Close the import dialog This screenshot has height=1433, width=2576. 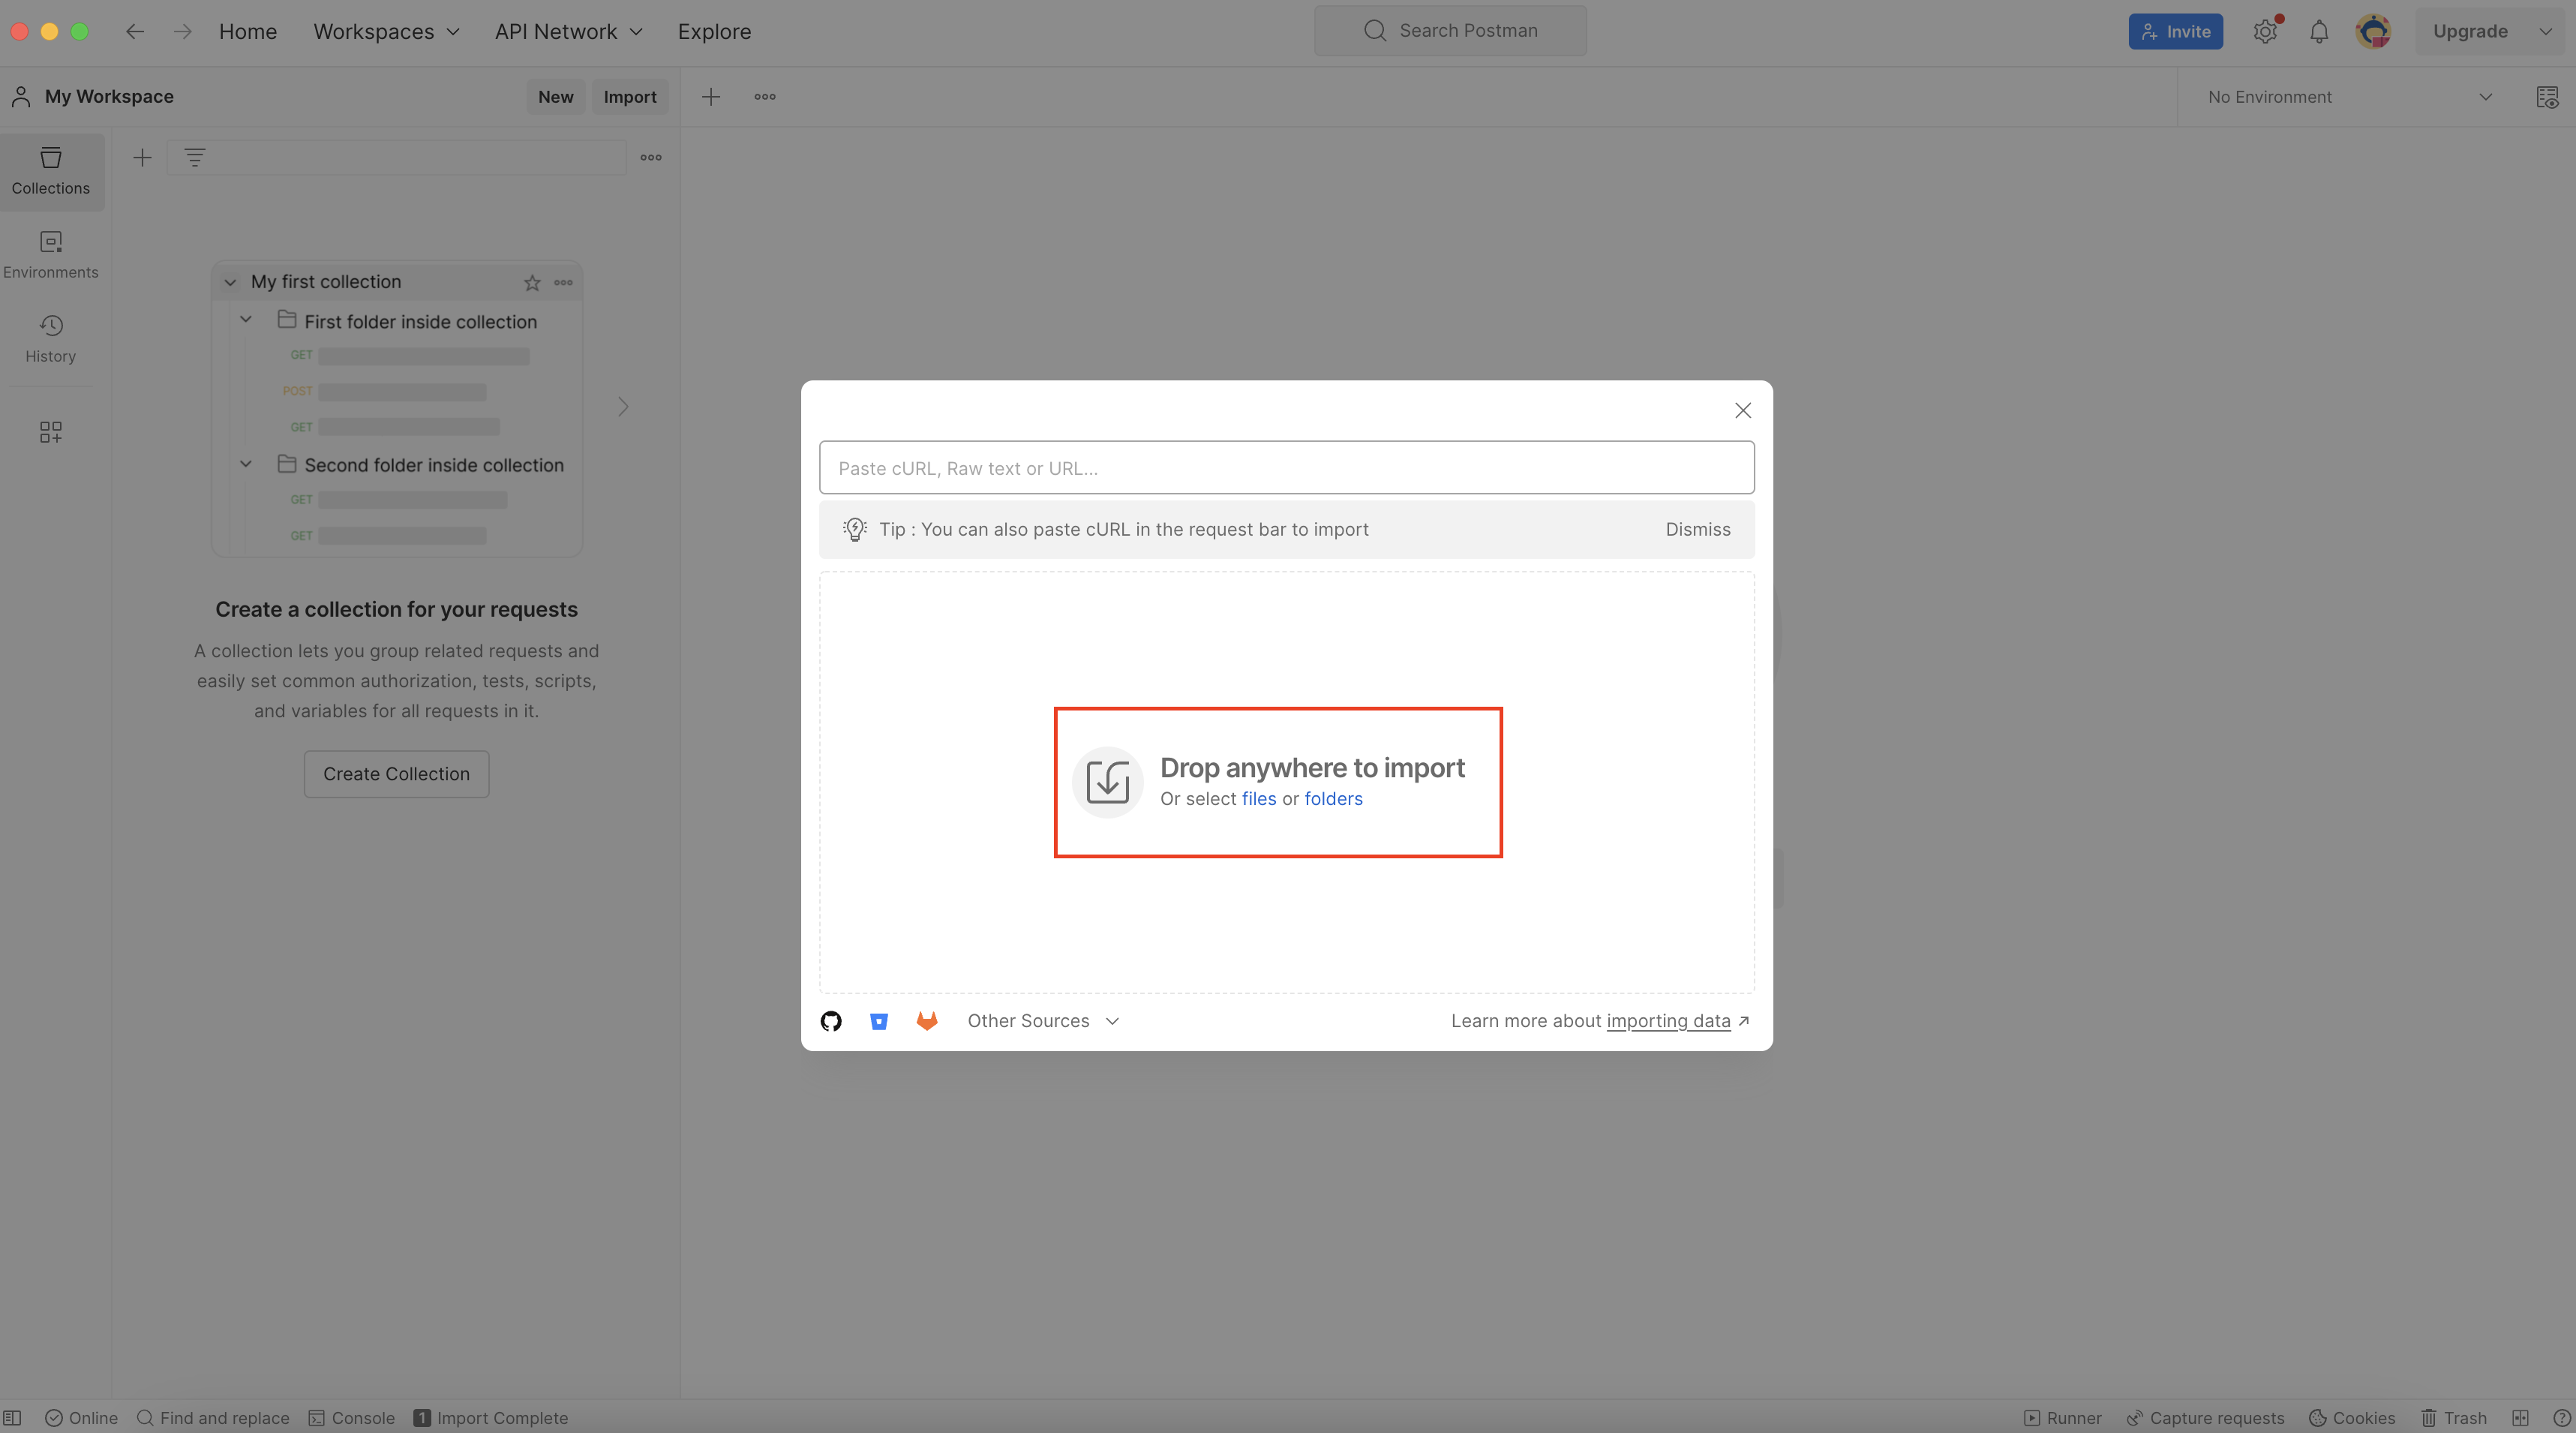pos(1742,411)
